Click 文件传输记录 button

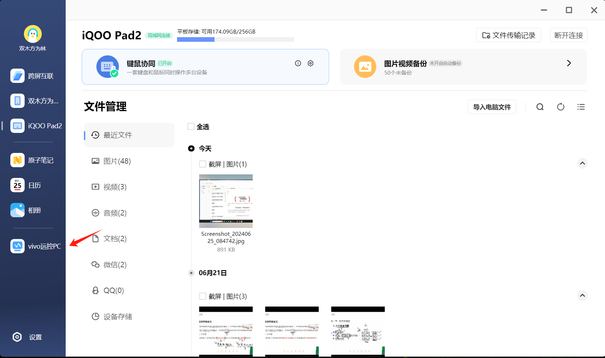click(x=509, y=35)
